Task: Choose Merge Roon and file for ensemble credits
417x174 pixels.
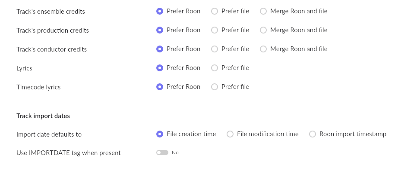Action: 263,12
